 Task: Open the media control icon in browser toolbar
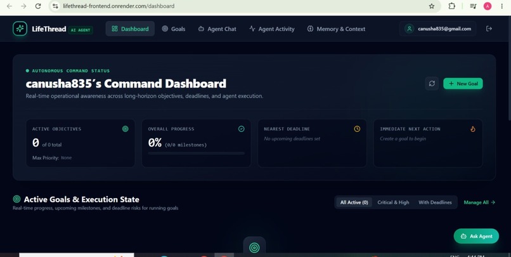[473, 6]
